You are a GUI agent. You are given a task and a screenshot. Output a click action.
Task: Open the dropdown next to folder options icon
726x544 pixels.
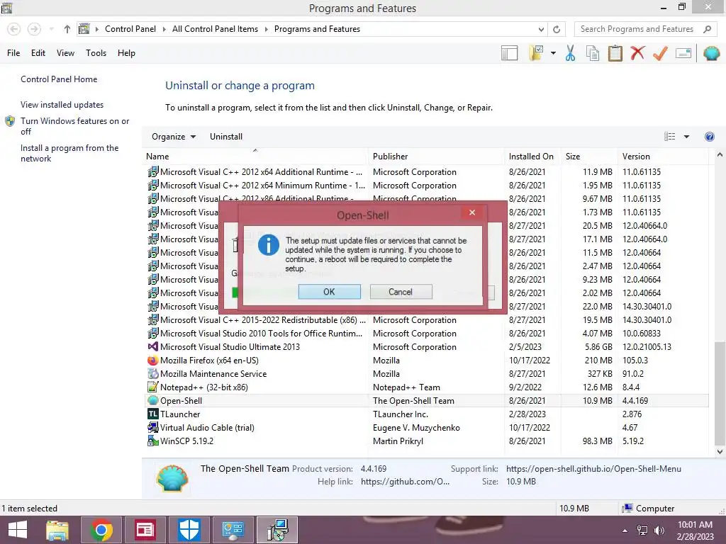[553, 53]
